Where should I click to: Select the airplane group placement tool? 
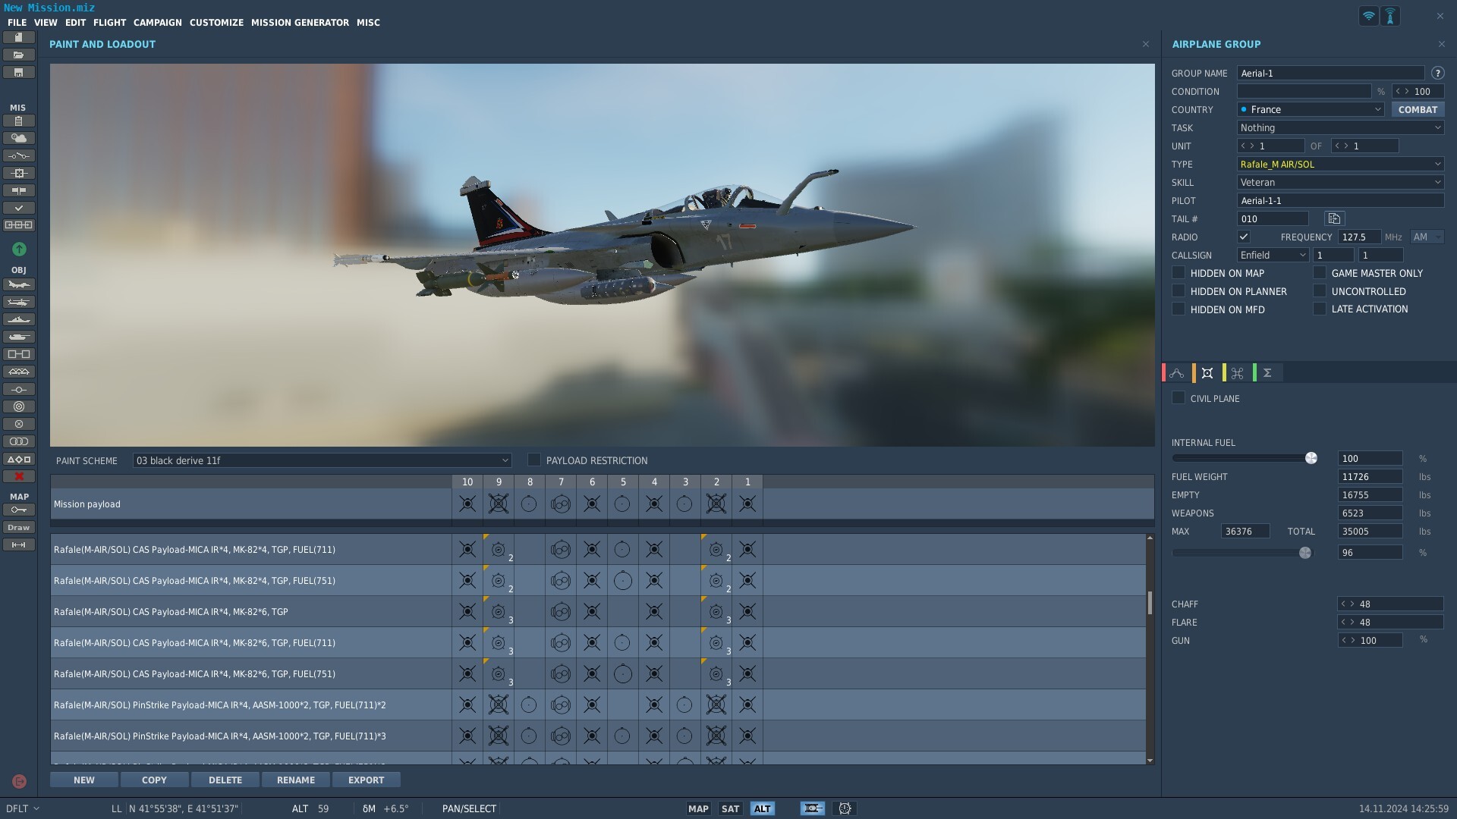[x=19, y=284]
